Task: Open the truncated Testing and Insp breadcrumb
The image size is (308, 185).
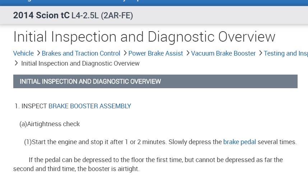Action: (285, 53)
